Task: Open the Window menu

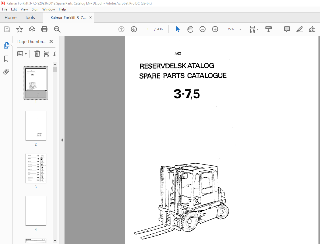Action: click(x=48, y=9)
